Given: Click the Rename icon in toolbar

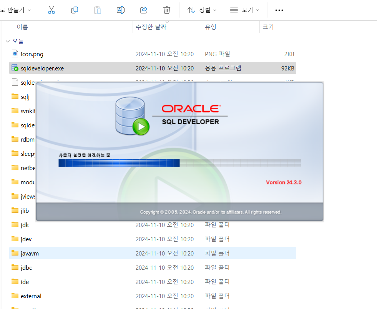Looking at the screenshot, I should click(120, 10).
